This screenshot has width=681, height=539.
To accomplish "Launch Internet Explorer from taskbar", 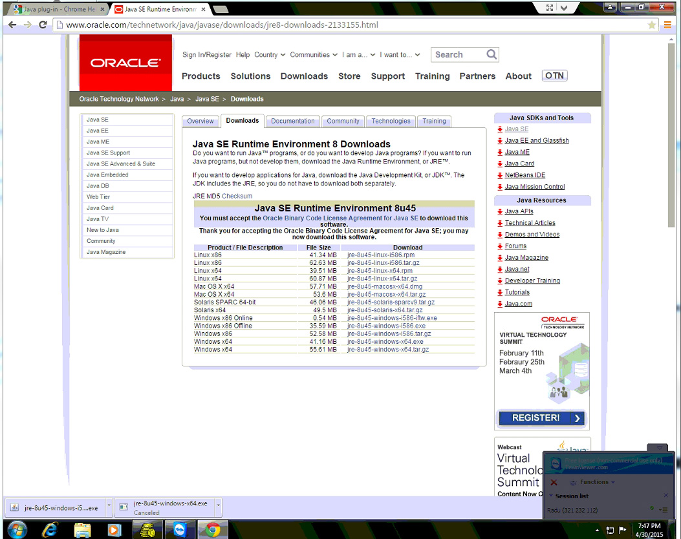I will (50, 529).
